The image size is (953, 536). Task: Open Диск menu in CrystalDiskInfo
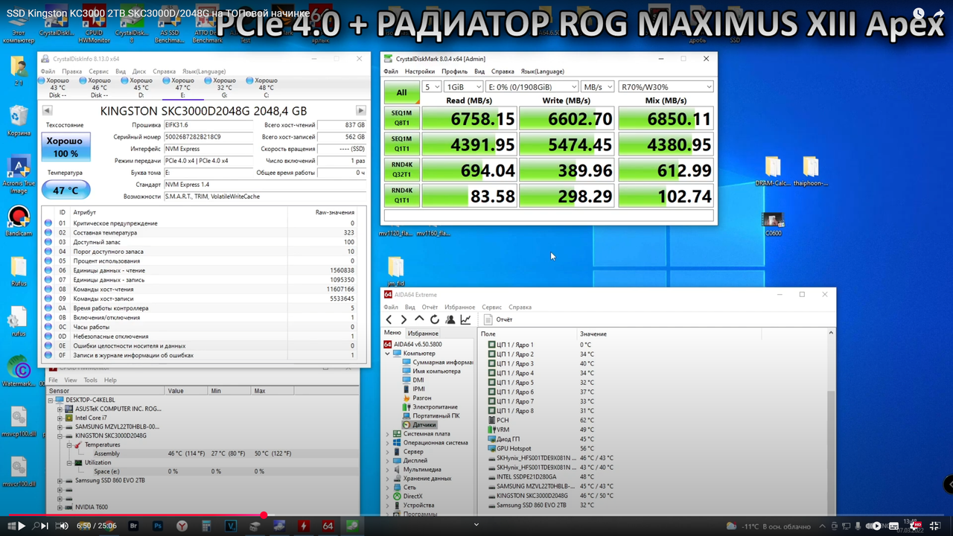[139, 71]
